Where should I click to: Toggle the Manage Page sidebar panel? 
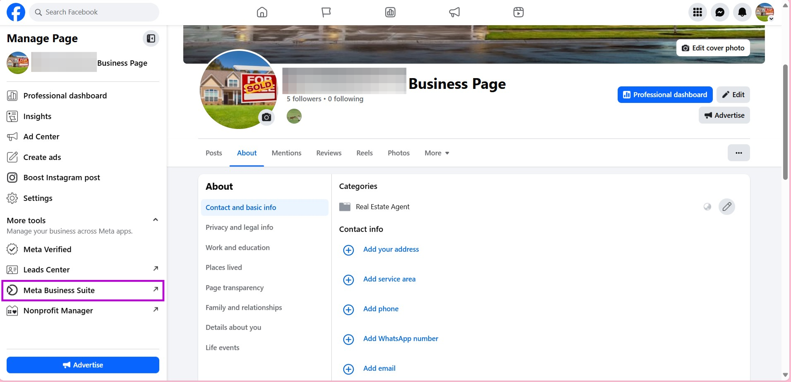coord(151,38)
